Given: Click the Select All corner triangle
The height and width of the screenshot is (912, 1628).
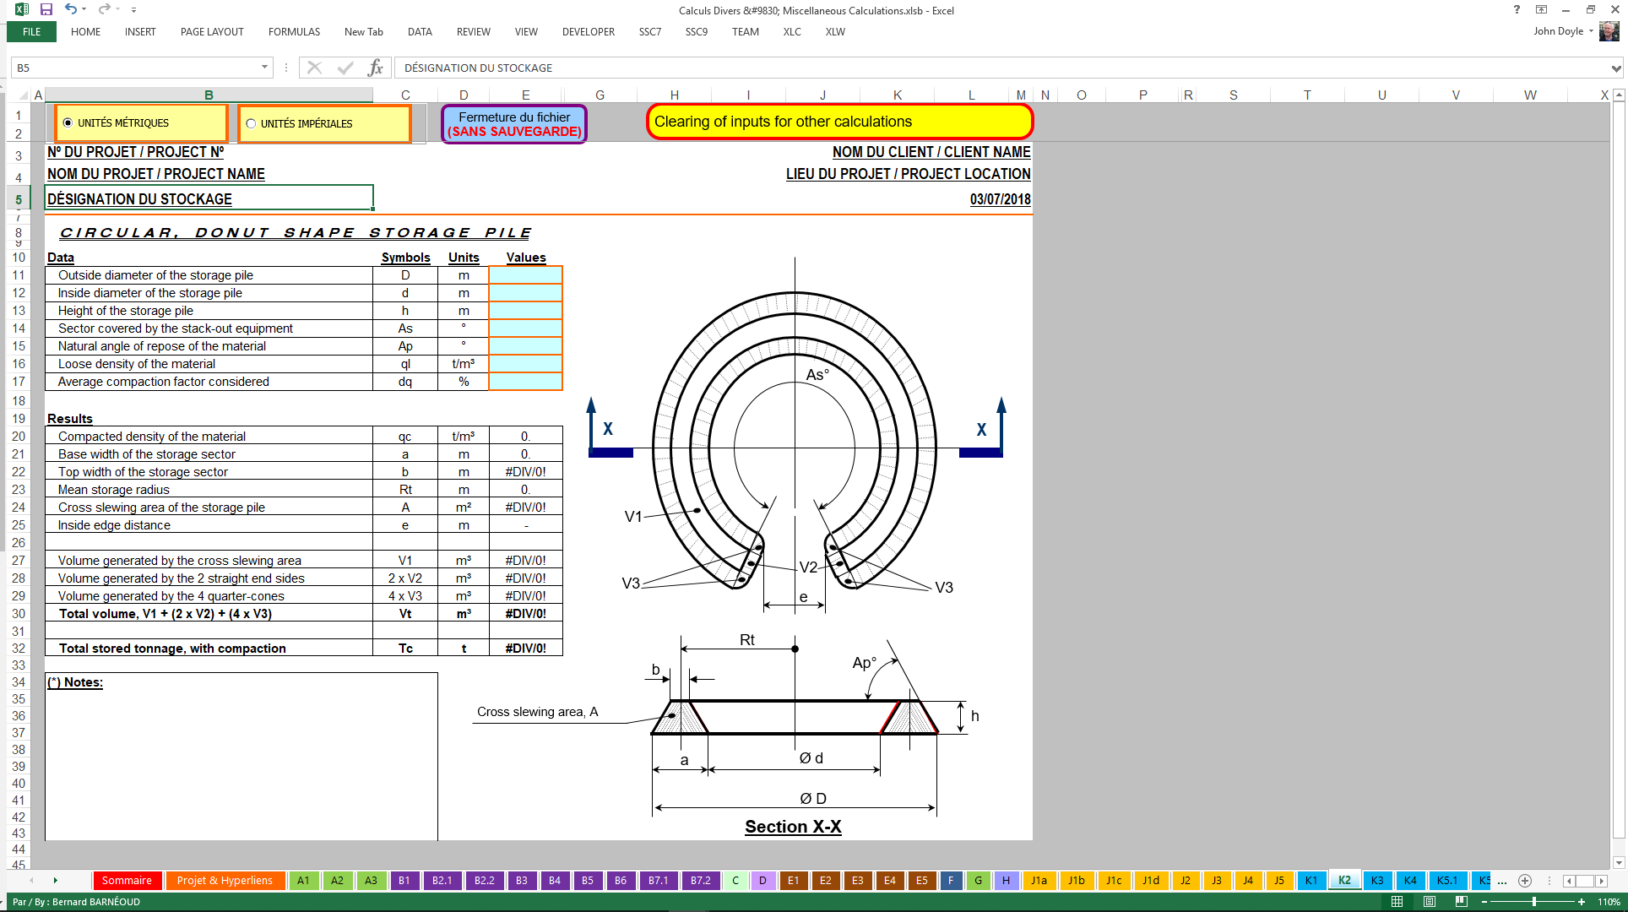Looking at the screenshot, I should (x=24, y=95).
